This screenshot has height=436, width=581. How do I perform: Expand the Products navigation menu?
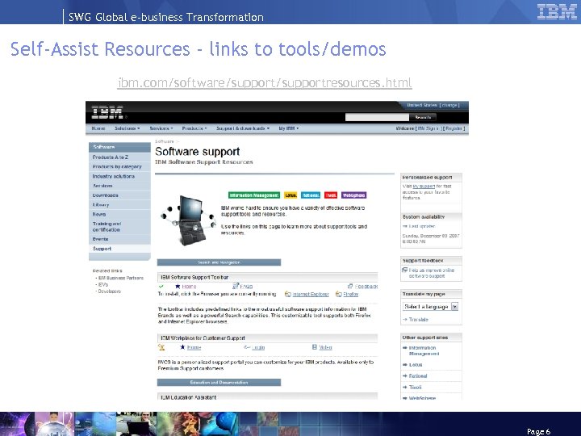(x=194, y=128)
